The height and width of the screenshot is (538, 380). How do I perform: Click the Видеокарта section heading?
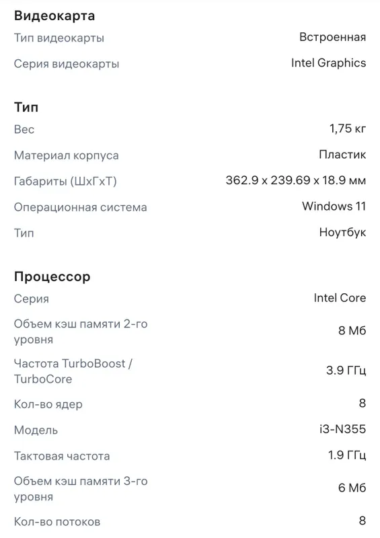click(54, 15)
